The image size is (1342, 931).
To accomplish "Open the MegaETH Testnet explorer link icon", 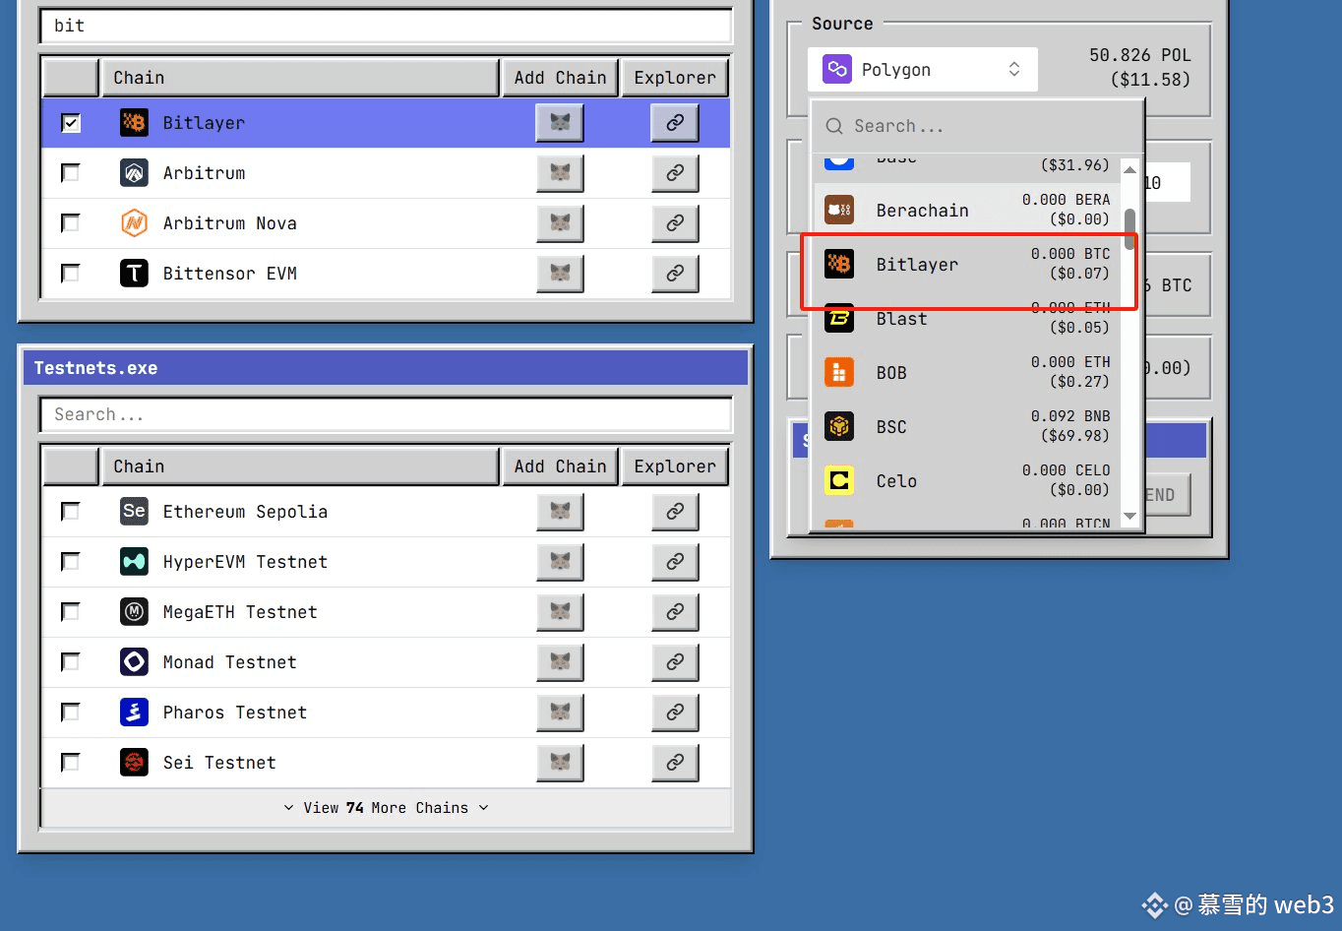I will coord(675,612).
